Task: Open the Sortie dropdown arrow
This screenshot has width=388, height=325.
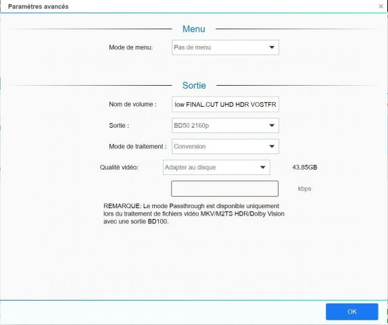Action: point(272,126)
